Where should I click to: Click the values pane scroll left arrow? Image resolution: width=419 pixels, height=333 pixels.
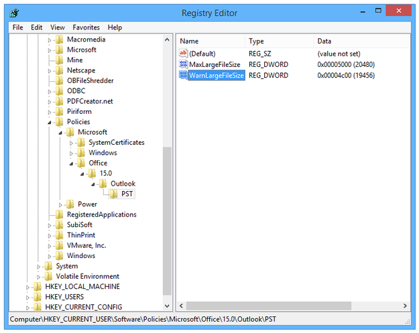pos(182,306)
